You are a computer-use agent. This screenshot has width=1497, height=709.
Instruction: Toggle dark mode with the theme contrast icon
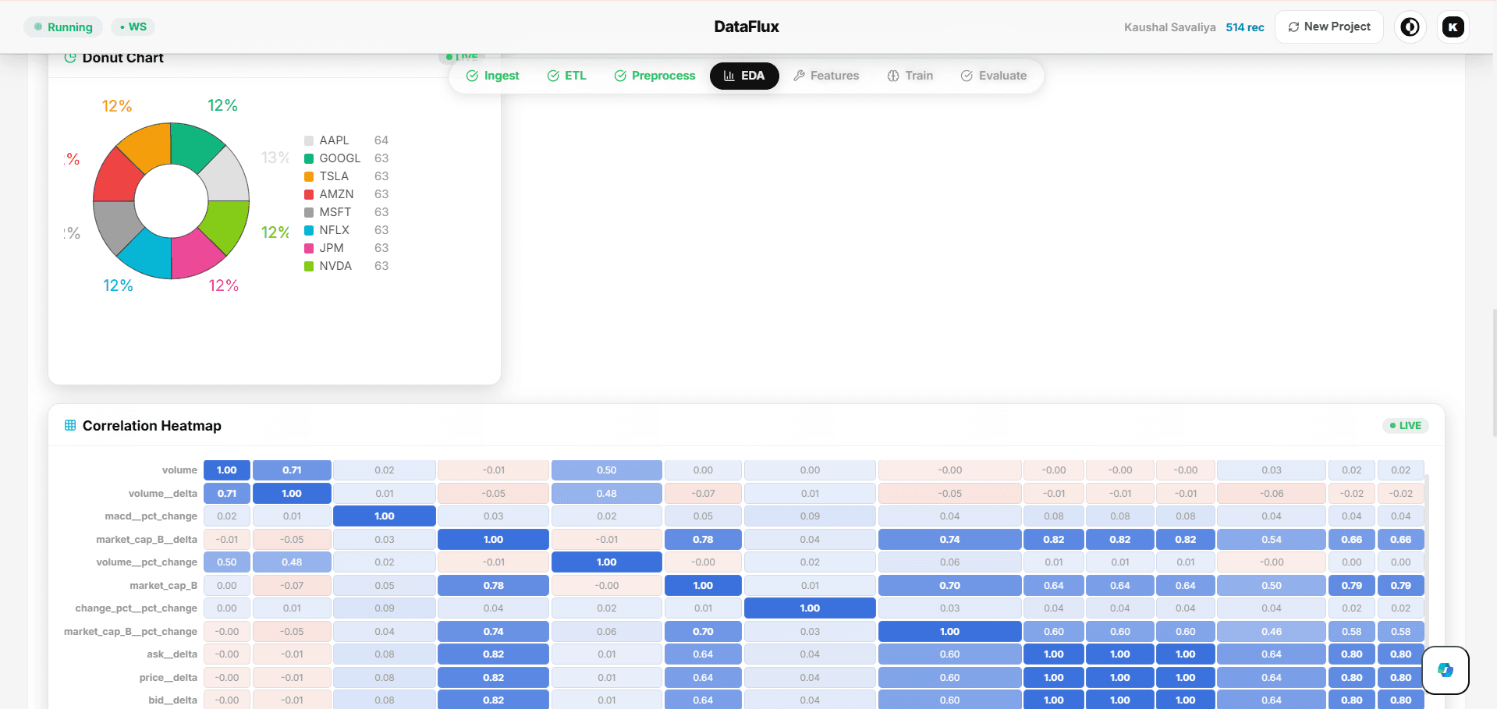click(1410, 27)
